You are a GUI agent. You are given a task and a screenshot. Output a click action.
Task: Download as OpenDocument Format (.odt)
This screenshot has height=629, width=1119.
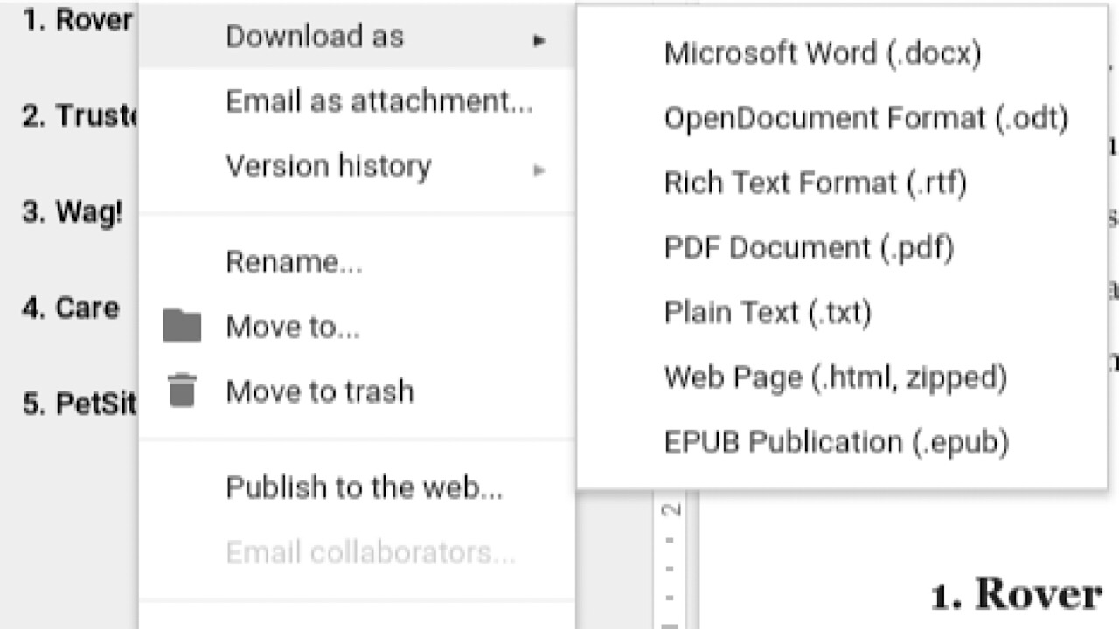coord(865,118)
